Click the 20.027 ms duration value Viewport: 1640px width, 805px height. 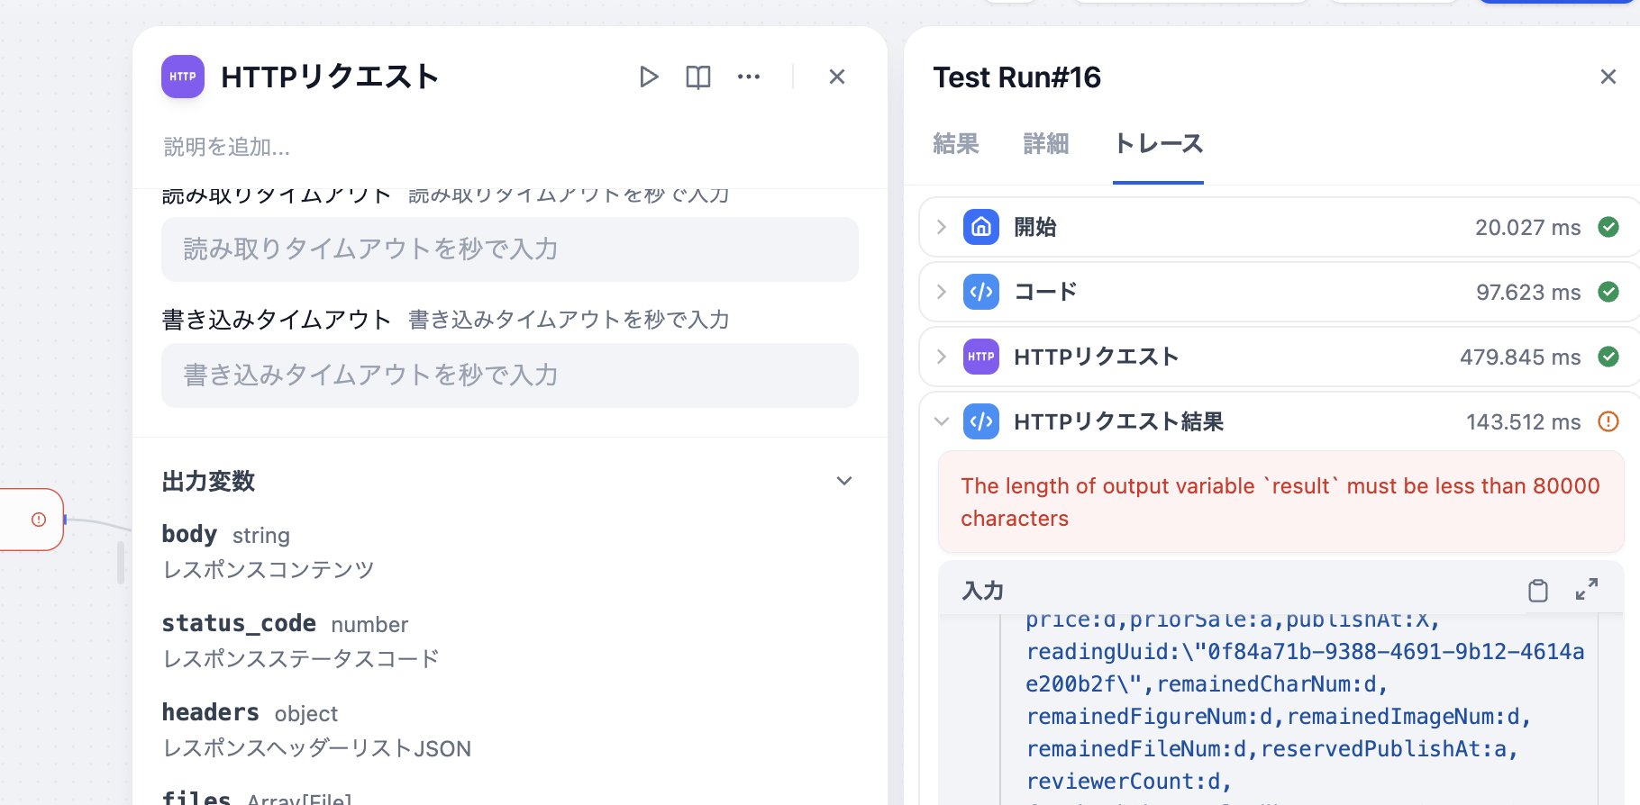point(1528,228)
